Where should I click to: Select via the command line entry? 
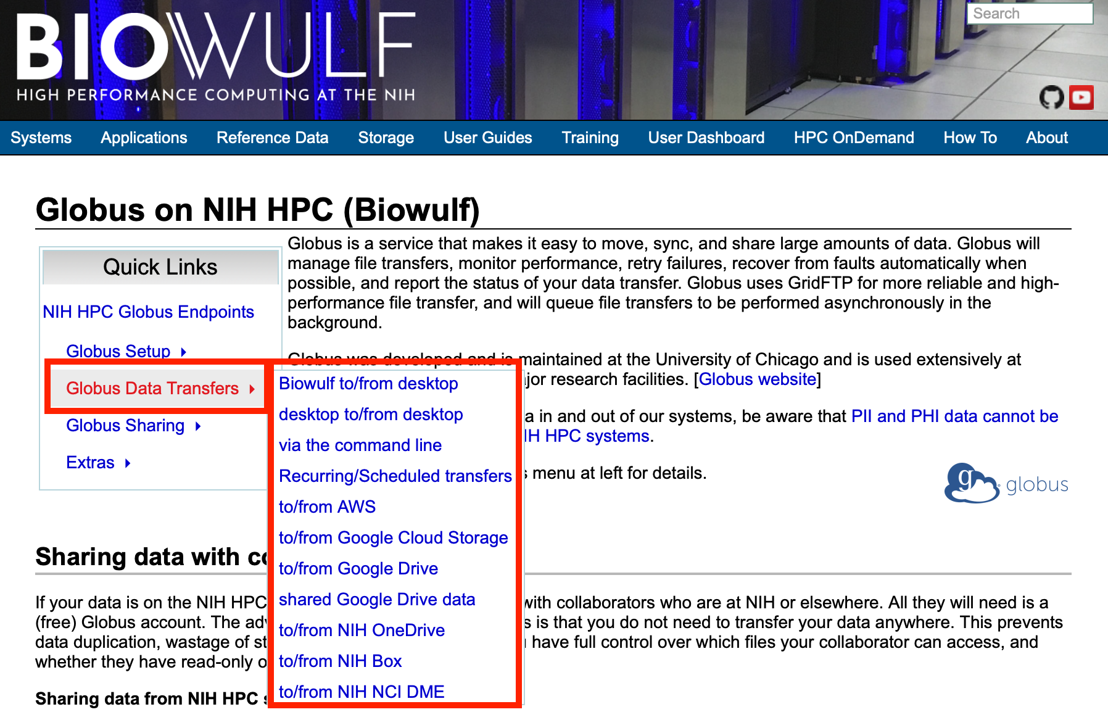360,445
